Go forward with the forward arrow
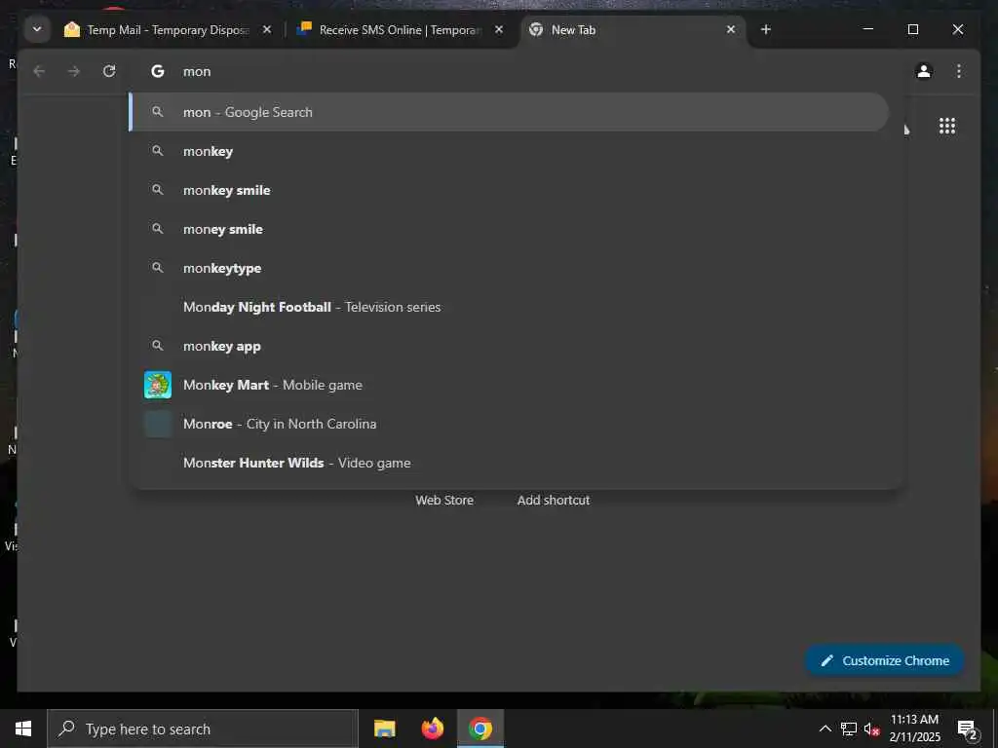Screen dimensions: 998x748 (x=74, y=71)
